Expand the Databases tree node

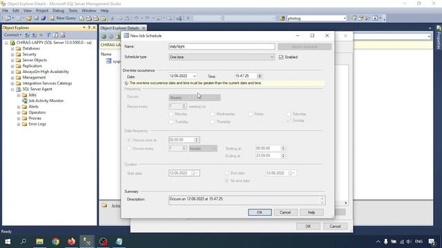tap(12, 48)
